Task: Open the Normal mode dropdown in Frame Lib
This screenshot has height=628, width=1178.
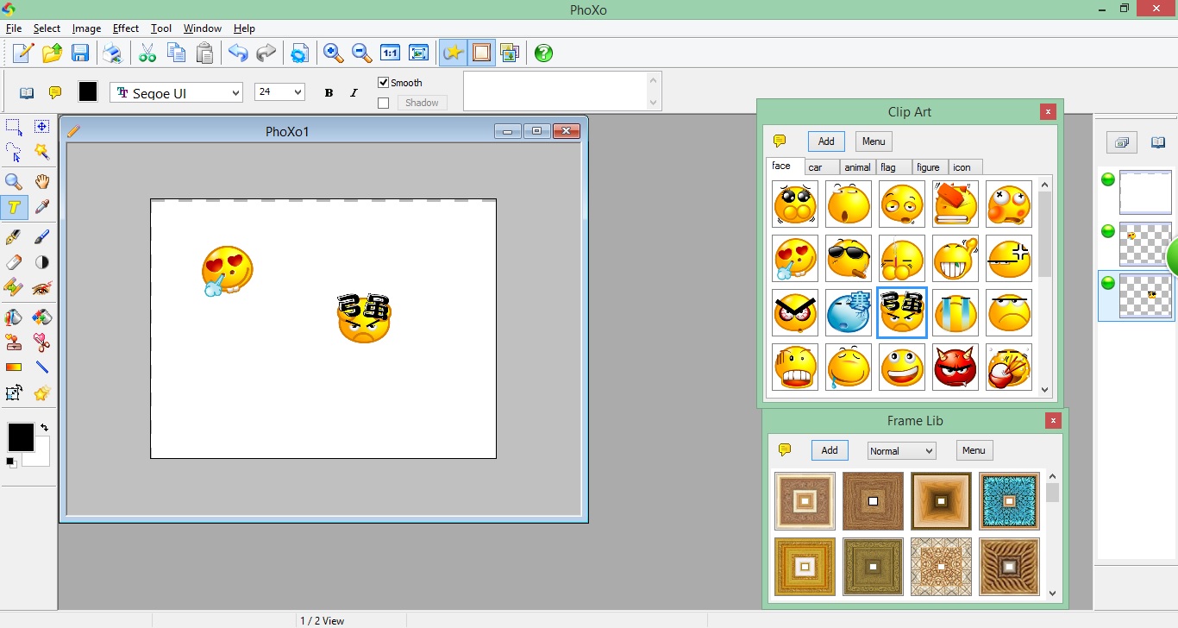Action: pyautogui.click(x=901, y=450)
